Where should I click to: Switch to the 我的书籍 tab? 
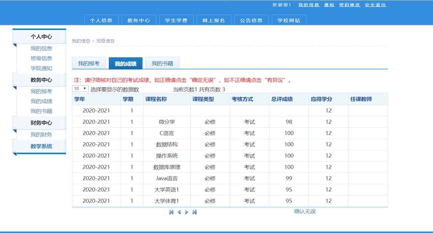(x=162, y=63)
